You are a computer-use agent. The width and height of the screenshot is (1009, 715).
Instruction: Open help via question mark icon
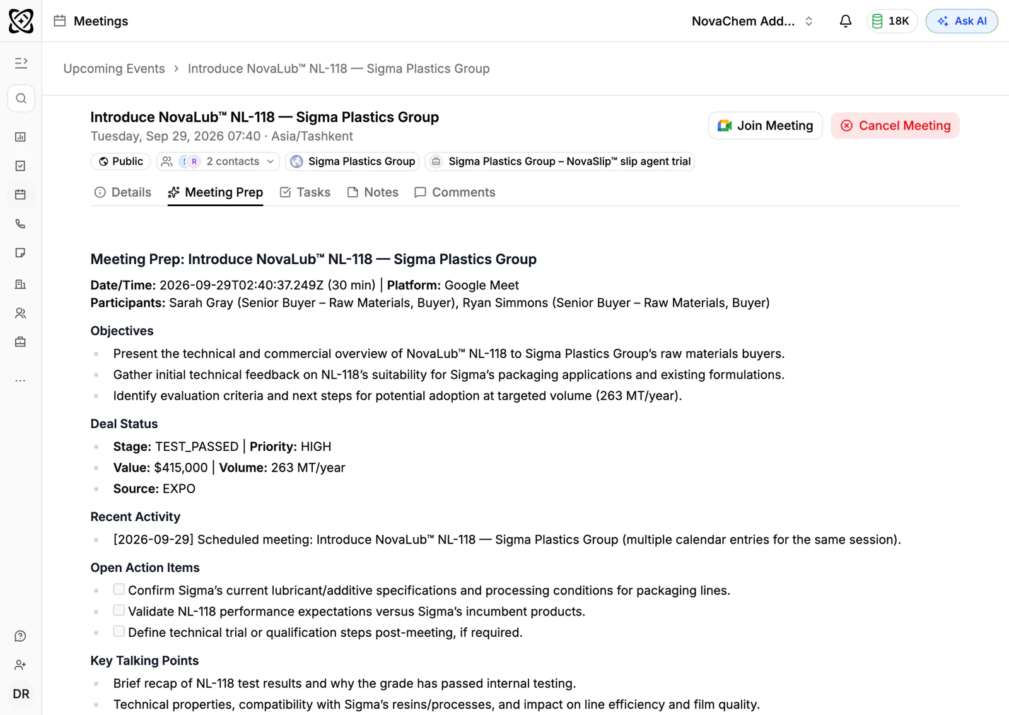[x=21, y=636]
